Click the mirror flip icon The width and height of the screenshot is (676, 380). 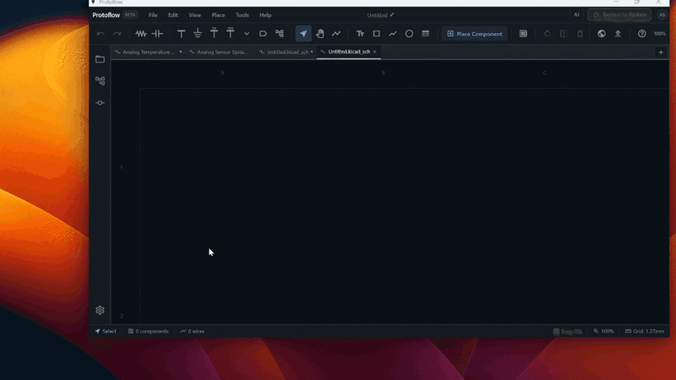564,34
